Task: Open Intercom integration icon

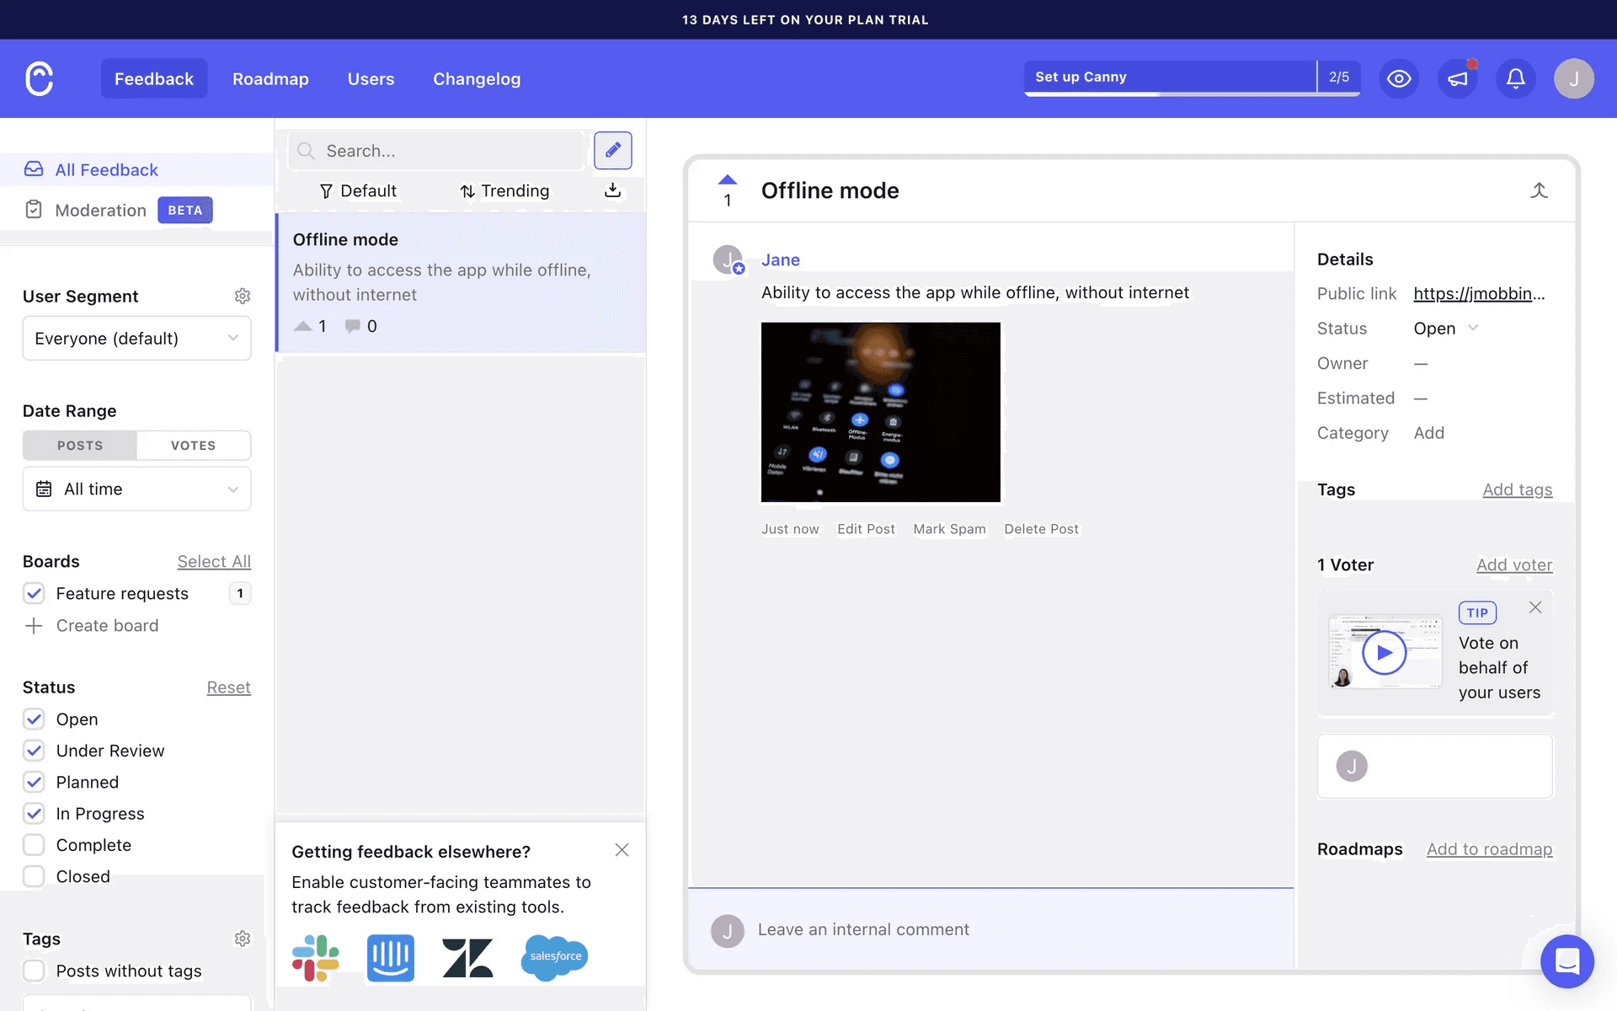Action: click(390, 958)
